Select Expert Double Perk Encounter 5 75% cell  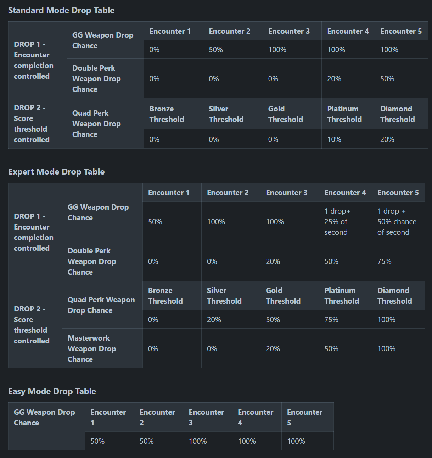(x=398, y=261)
